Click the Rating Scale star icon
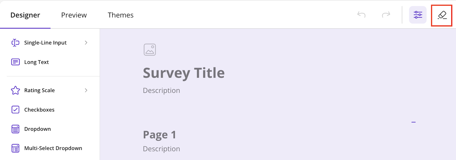 point(15,90)
